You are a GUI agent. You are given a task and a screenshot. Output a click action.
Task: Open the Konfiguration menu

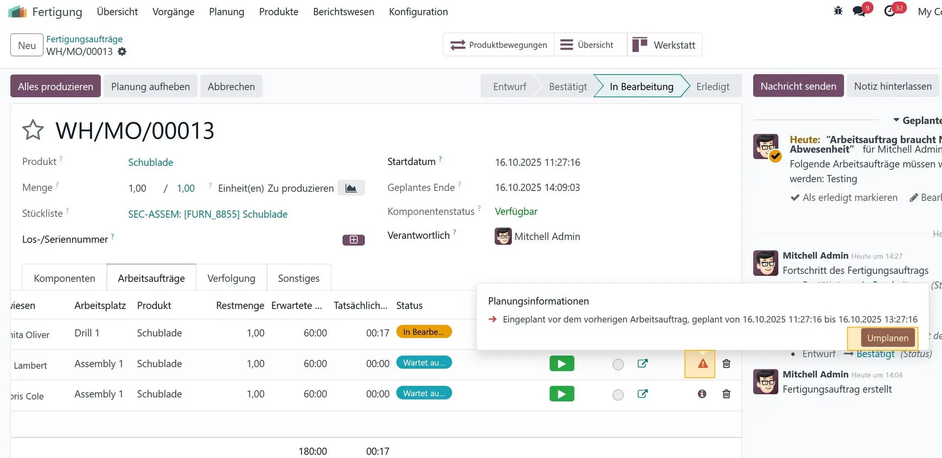(x=418, y=12)
